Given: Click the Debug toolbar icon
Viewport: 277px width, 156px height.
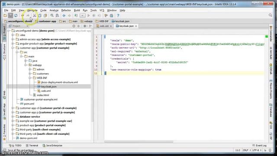Looking at the screenshot, I should pyautogui.click(x=94, y=16).
